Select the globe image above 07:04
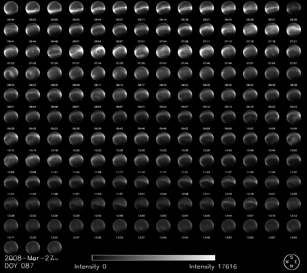Image resolution: width=307 pixels, height=273 pixels. tap(163, 30)
